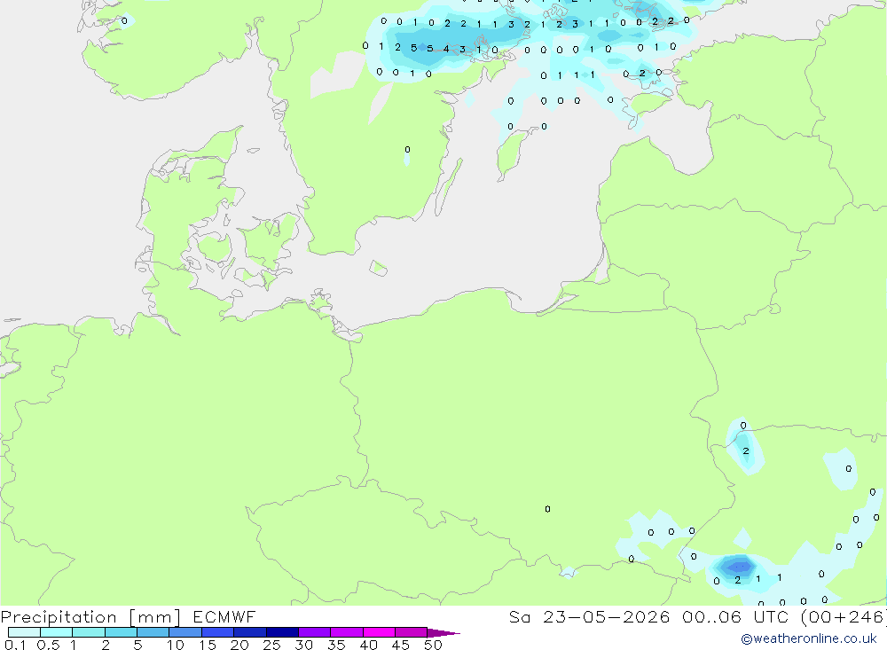Click the '(00+246)' forecast offset text
The height and width of the screenshot is (650, 887).
843,616
